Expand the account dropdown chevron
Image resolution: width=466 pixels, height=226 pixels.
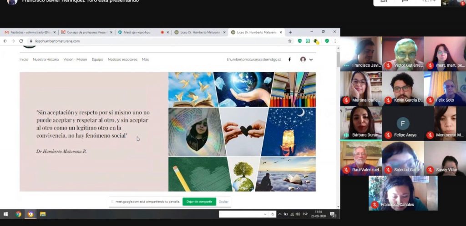[311, 59]
